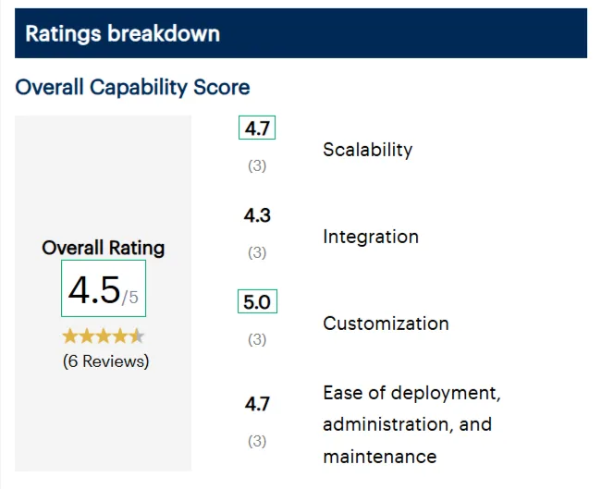This screenshot has width=601, height=489.
Task: Click the Customization label
Action: (386, 324)
